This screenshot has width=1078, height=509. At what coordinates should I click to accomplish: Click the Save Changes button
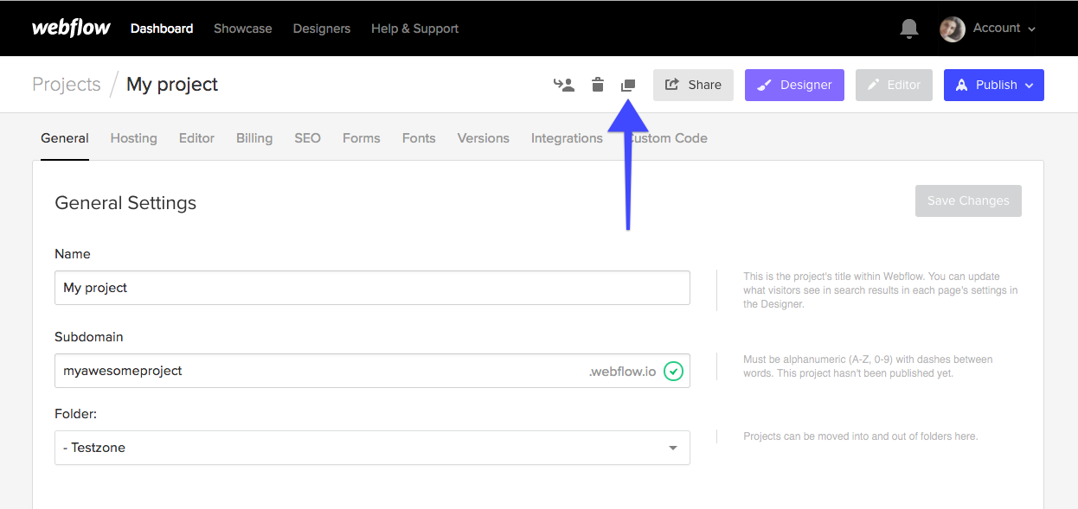point(968,200)
